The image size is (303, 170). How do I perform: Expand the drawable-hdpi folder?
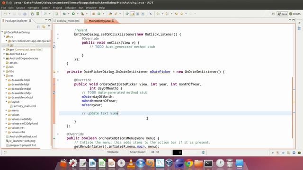coord(6,80)
